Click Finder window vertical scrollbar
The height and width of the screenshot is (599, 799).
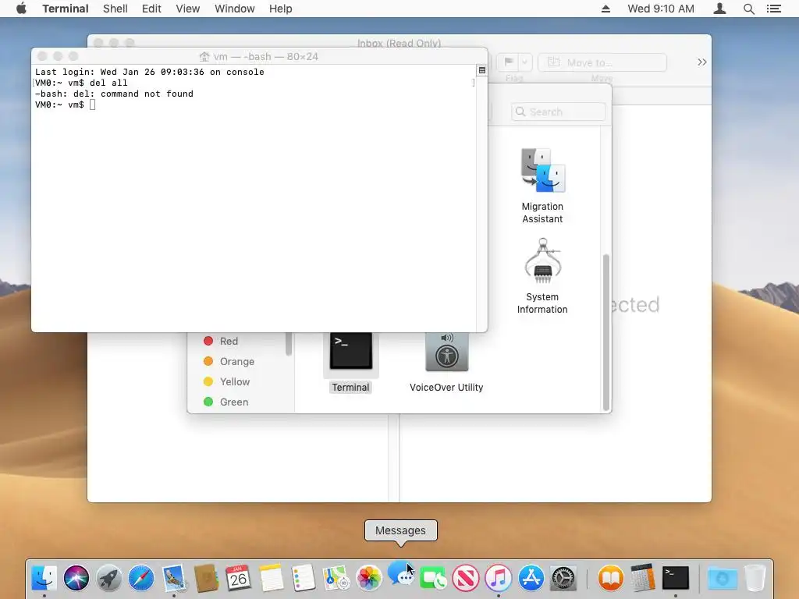(x=605, y=332)
